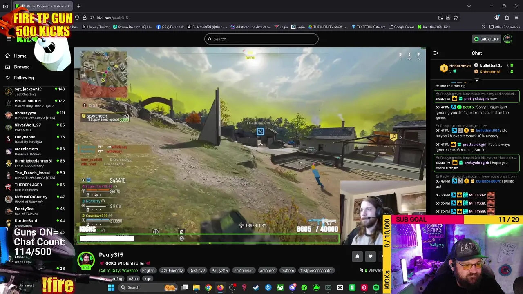523x294 pixels.
Task: Open FrostyReal channel in sidebar
Action: [x=35, y=211]
